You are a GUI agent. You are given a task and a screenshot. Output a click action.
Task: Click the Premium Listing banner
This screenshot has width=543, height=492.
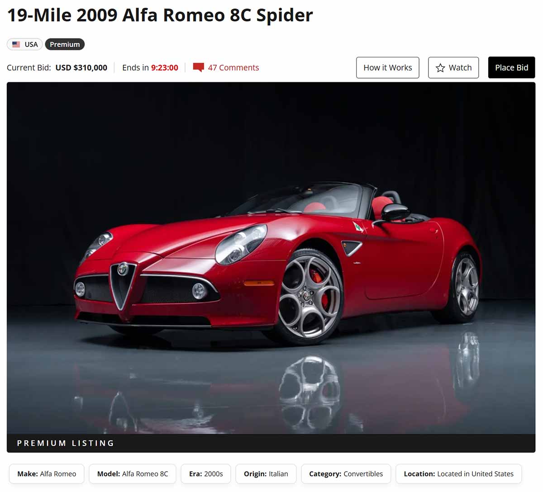tap(271, 443)
